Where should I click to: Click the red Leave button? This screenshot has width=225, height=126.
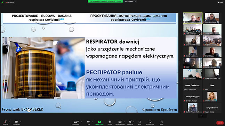click(220, 123)
